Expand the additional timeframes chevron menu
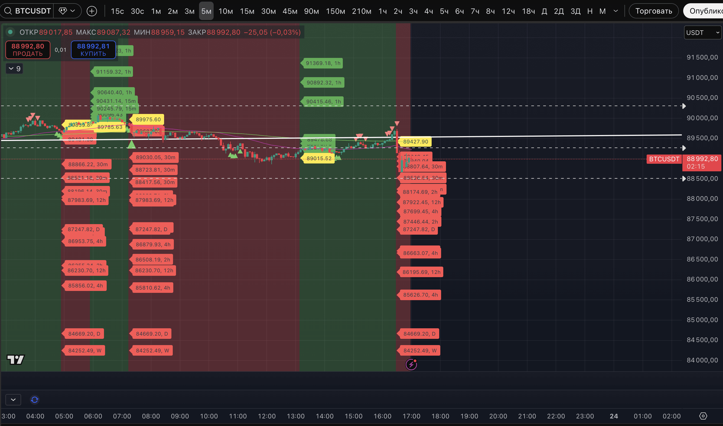Viewport: 723px width, 426px height. coord(615,11)
